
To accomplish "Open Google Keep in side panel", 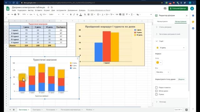I will tap(193, 22).
